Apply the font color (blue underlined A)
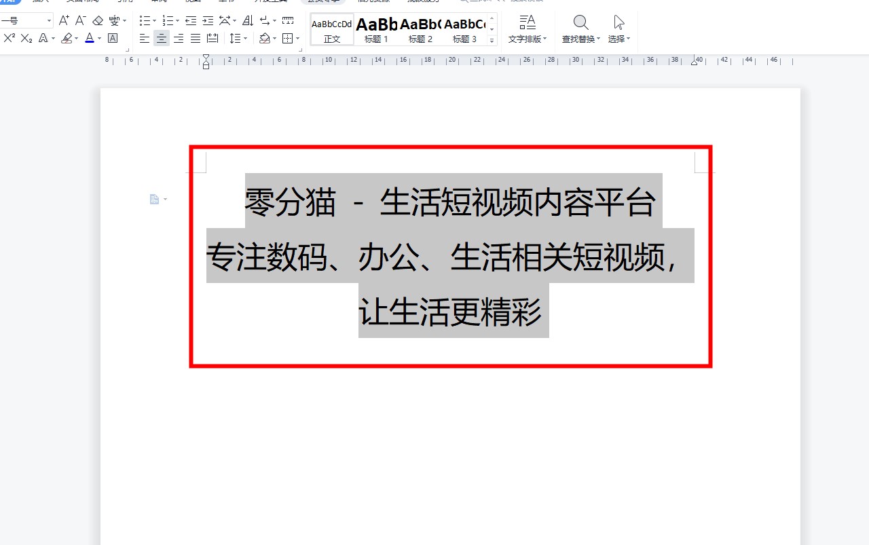 (x=90, y=39)
